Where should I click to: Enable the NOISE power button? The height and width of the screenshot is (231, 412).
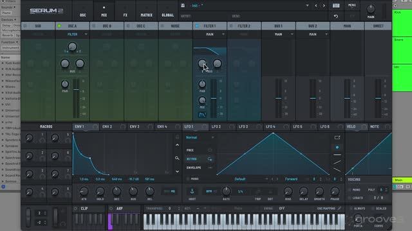(x=162, y=26)
